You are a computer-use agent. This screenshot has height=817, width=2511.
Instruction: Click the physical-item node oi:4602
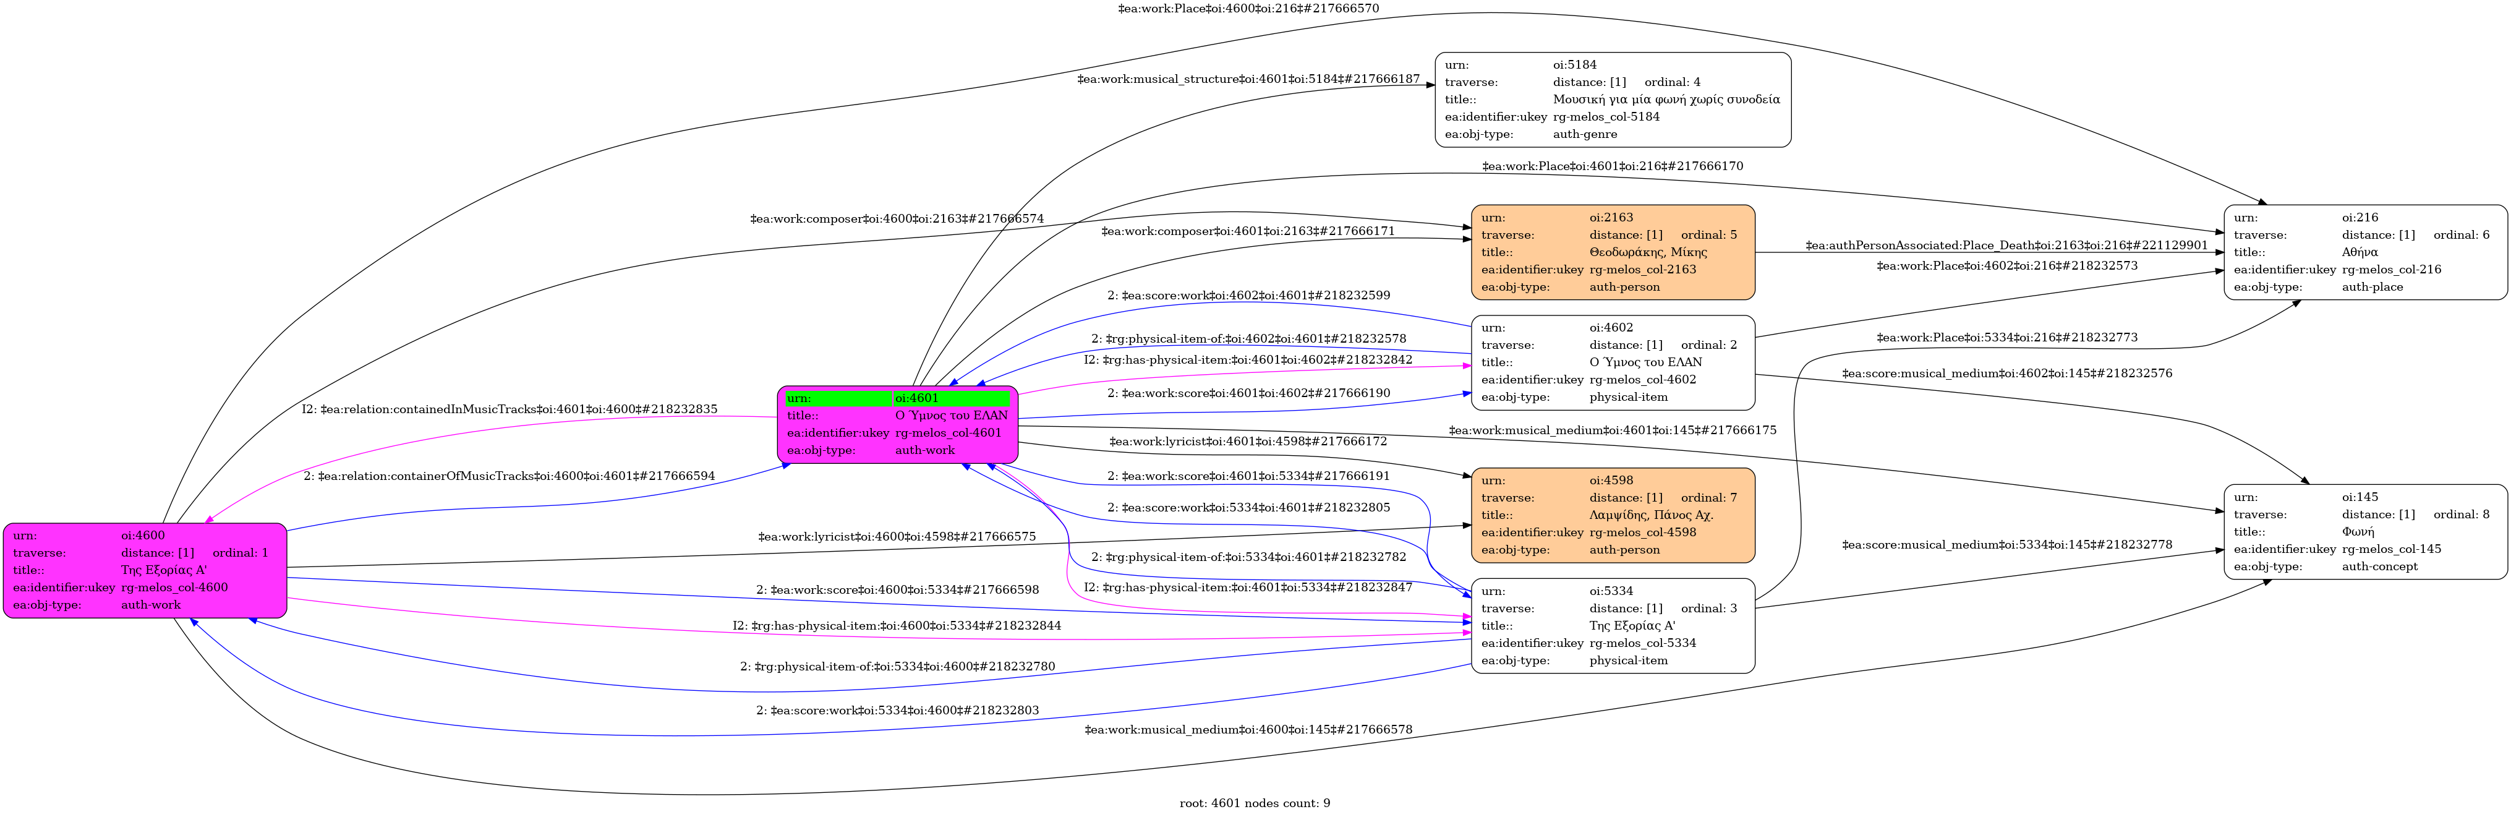[1612, 362]
